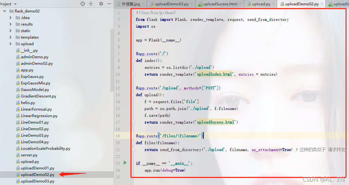Click the fold marker at line 17
This screenshot has height=185, width=349.
[134, 122]
